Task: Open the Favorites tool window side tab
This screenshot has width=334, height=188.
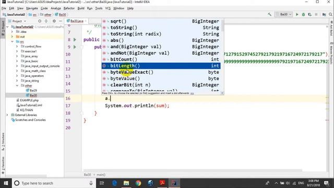Action: (3, 165)
